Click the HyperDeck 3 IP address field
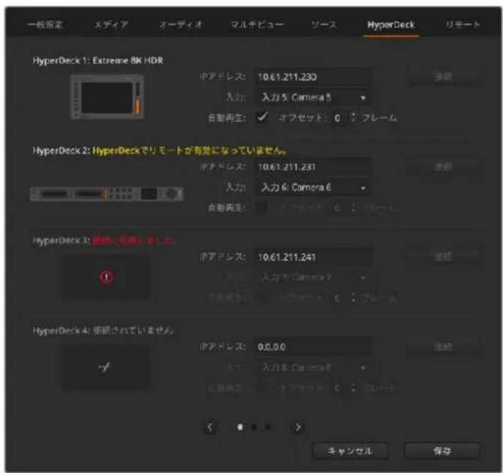 [313, 257]
